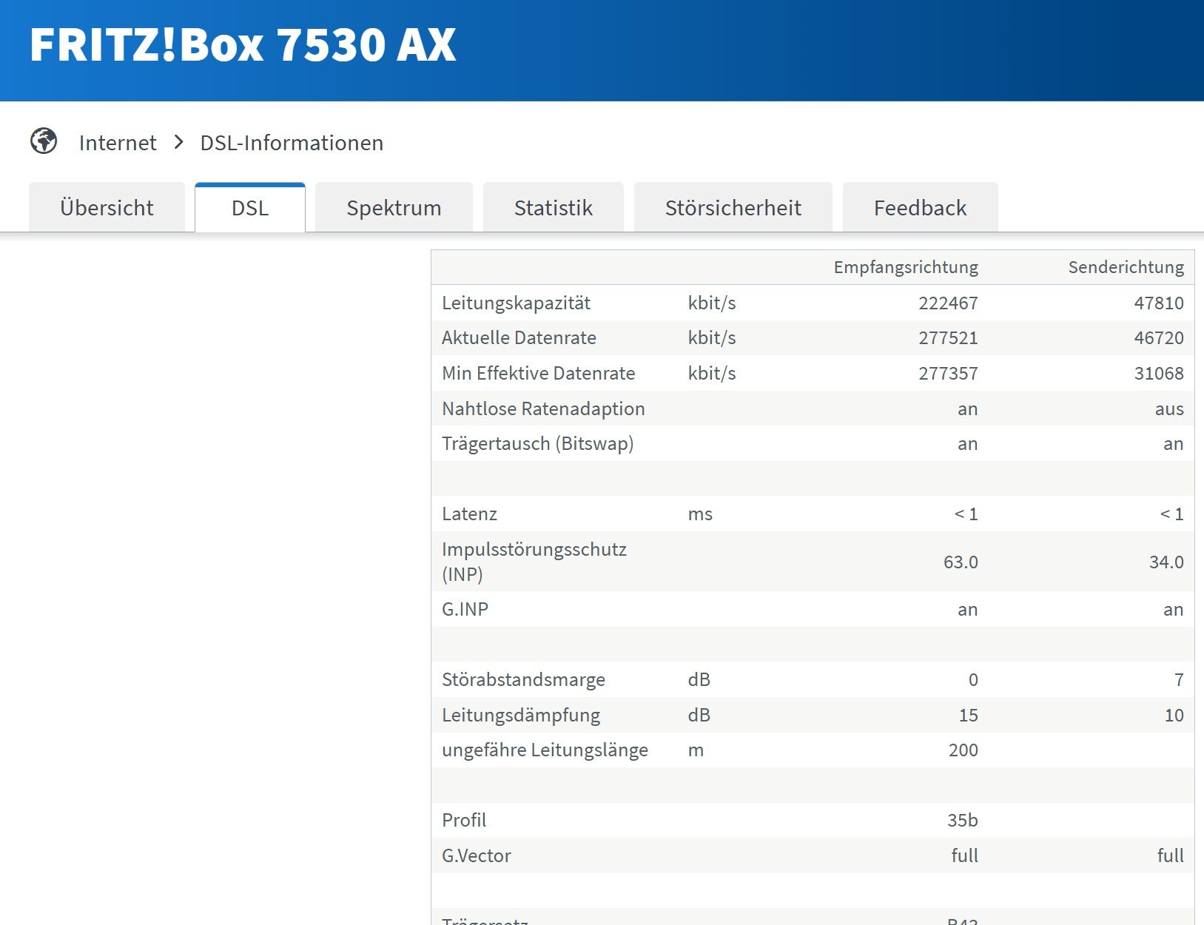Viewport: 1204px width, 925px height.
Task: Open the Störsicherheit tab
Action: [x=733, y=207]
